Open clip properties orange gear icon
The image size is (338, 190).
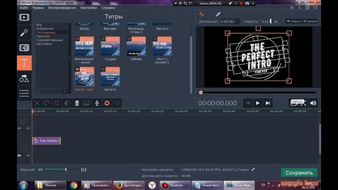click(107, 103)
